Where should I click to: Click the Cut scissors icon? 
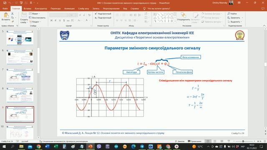(12, 14)
